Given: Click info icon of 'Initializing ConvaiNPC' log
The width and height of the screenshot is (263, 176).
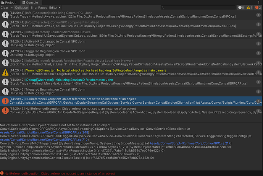Looking at the screenshot, I should tap(5, 15).
